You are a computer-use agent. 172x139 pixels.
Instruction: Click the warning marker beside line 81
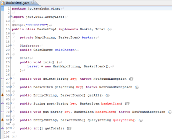tap(2, 120)
